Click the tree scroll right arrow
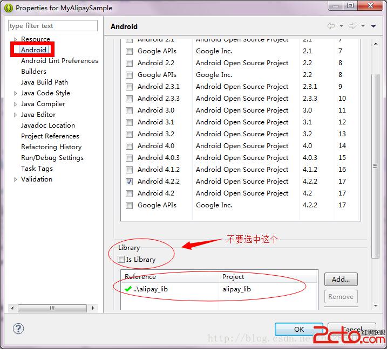This screenshot has width=387, height=349. (x=93, y=308)
